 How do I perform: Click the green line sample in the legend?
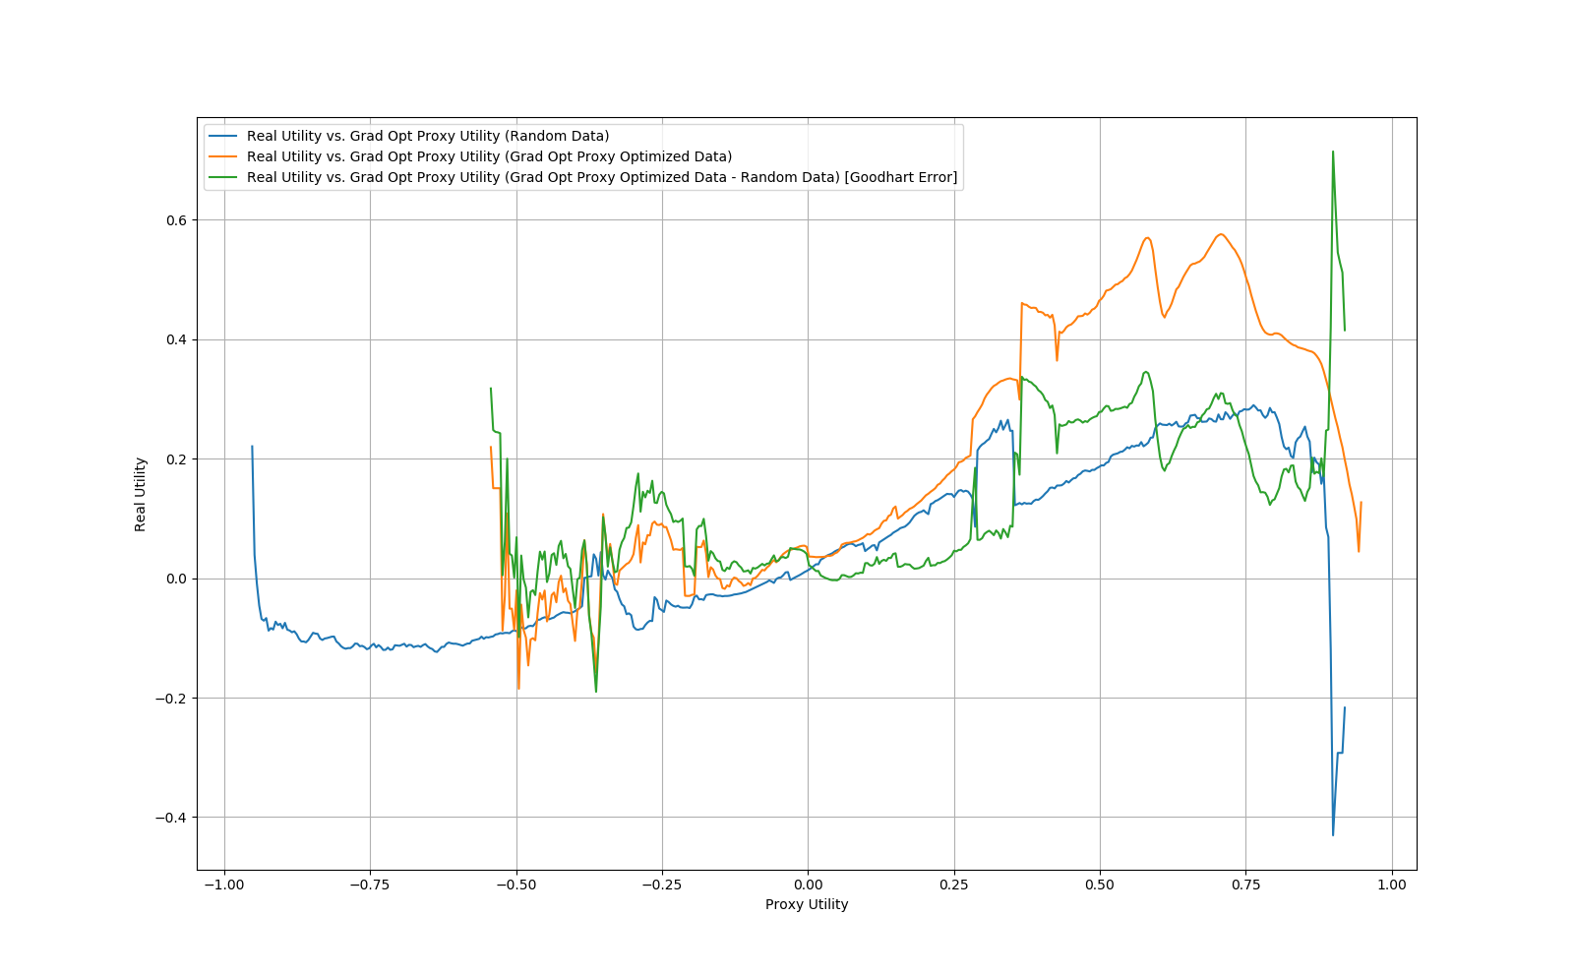click(x=224, y=177)
